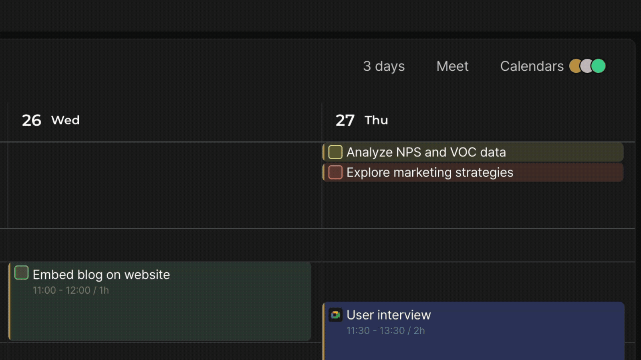The width and height of the screenshot is (641, 360).
Task: Open the User interview event
Action: [x=474, y=331]
